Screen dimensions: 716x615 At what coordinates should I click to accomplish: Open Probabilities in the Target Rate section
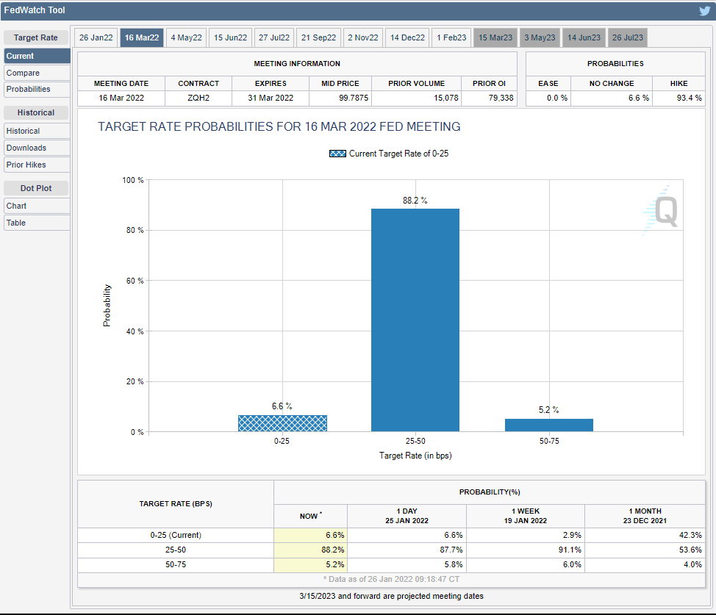(x=37, y=90)
